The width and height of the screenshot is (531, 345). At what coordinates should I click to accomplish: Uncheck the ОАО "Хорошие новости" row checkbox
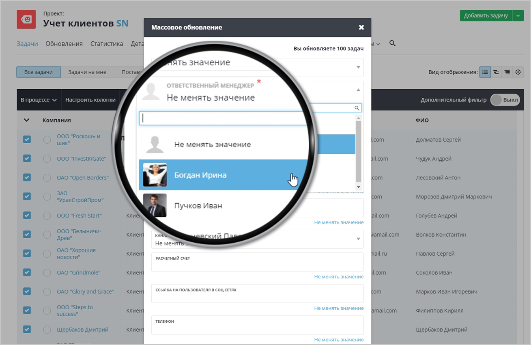click(27, 253)
